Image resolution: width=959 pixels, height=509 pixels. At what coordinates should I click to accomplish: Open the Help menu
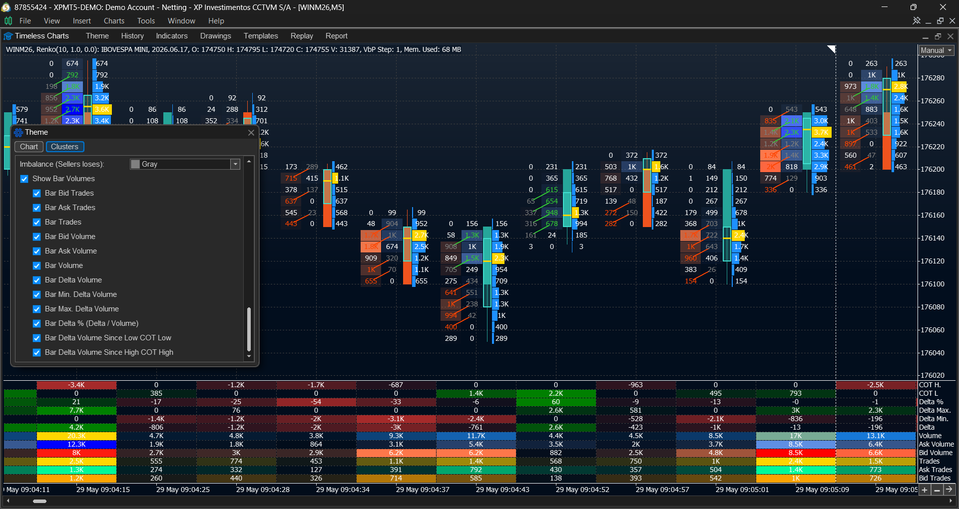pos(216,21)
